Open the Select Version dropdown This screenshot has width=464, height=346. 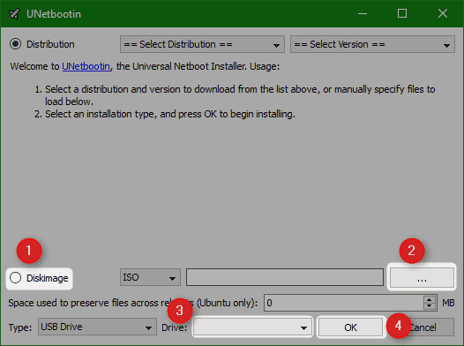372,44
